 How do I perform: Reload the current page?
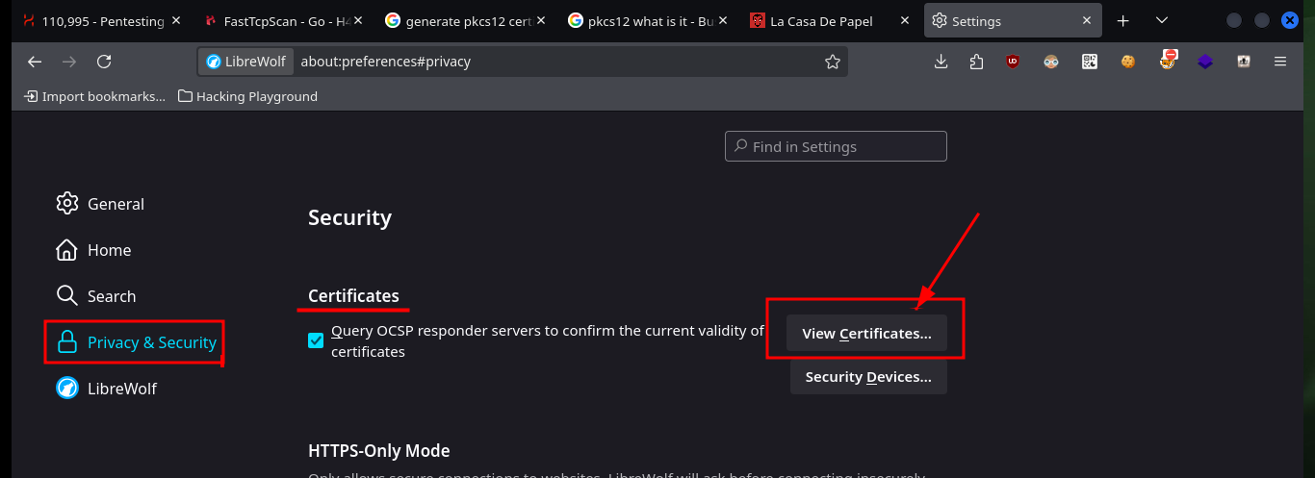tap(104, 62)
